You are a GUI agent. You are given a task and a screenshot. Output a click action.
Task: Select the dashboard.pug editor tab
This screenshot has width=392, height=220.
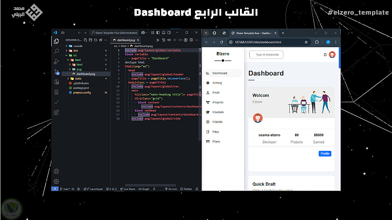[126, 40]
